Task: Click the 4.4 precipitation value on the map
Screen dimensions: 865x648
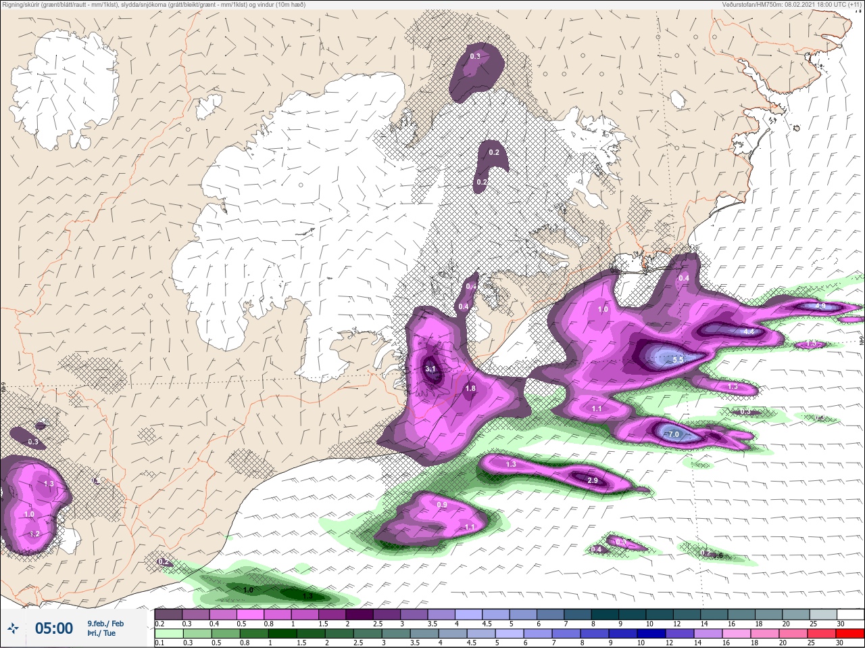Action: pos(748,332)
